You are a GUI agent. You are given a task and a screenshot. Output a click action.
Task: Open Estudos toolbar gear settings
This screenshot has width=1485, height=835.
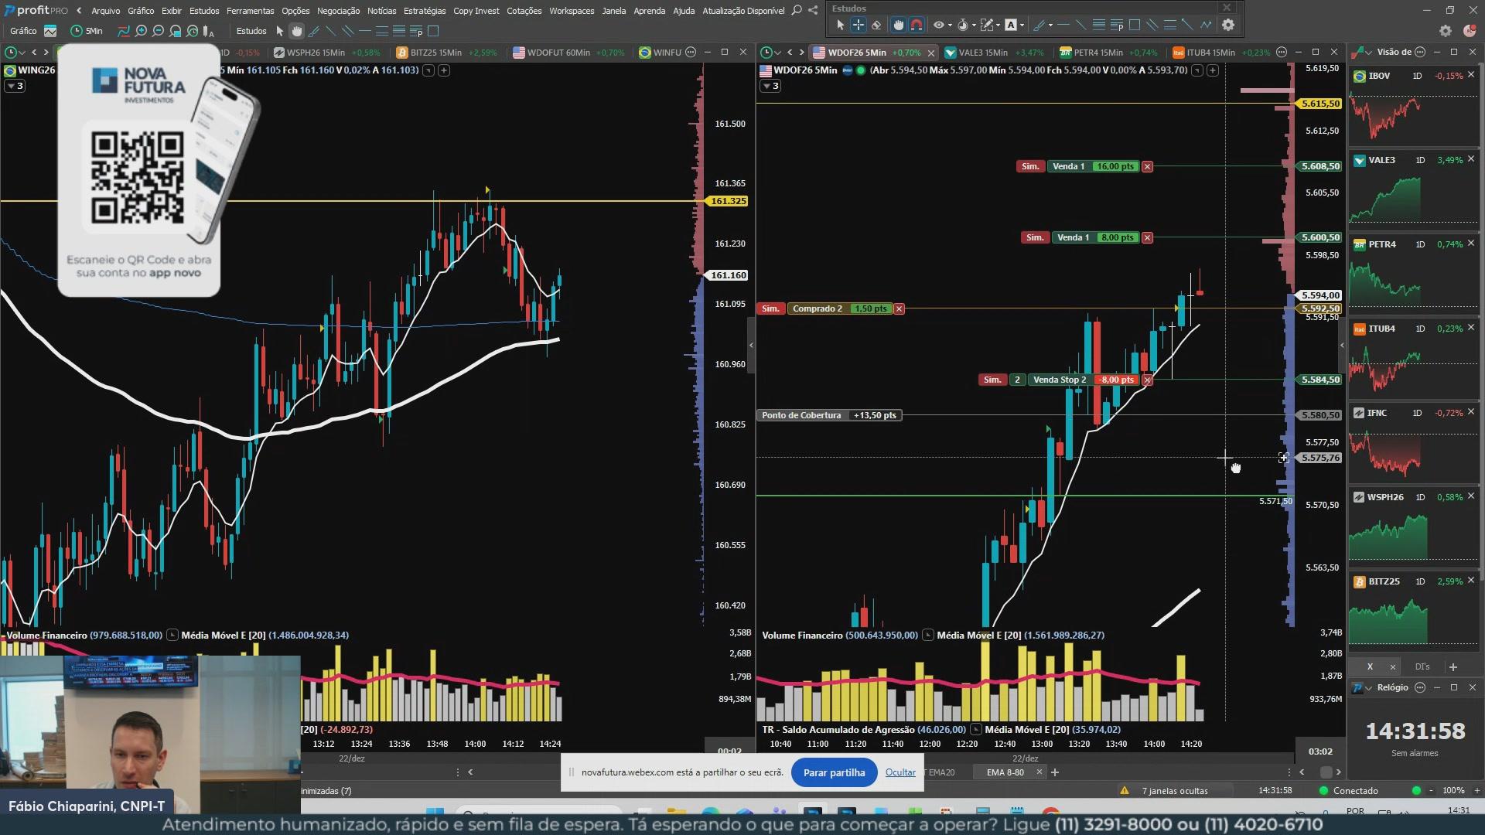tap(1228, 25)
